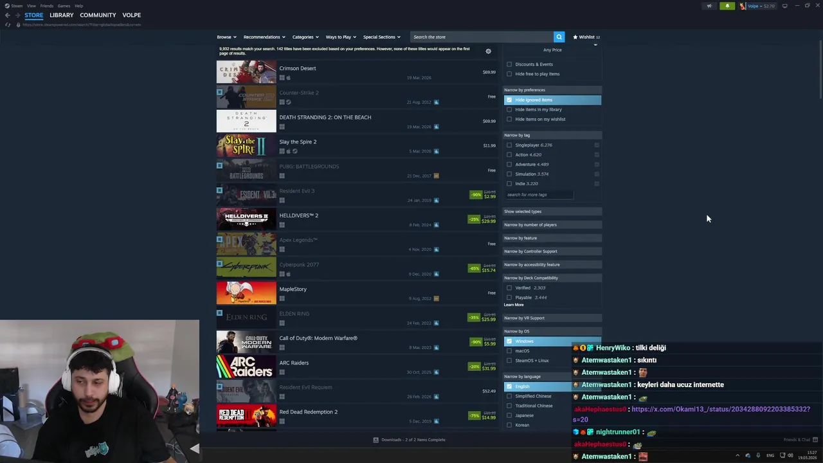This screenshot has width=823, height=463.
Task: Reload the store page
Action: (x=8, y=24)
